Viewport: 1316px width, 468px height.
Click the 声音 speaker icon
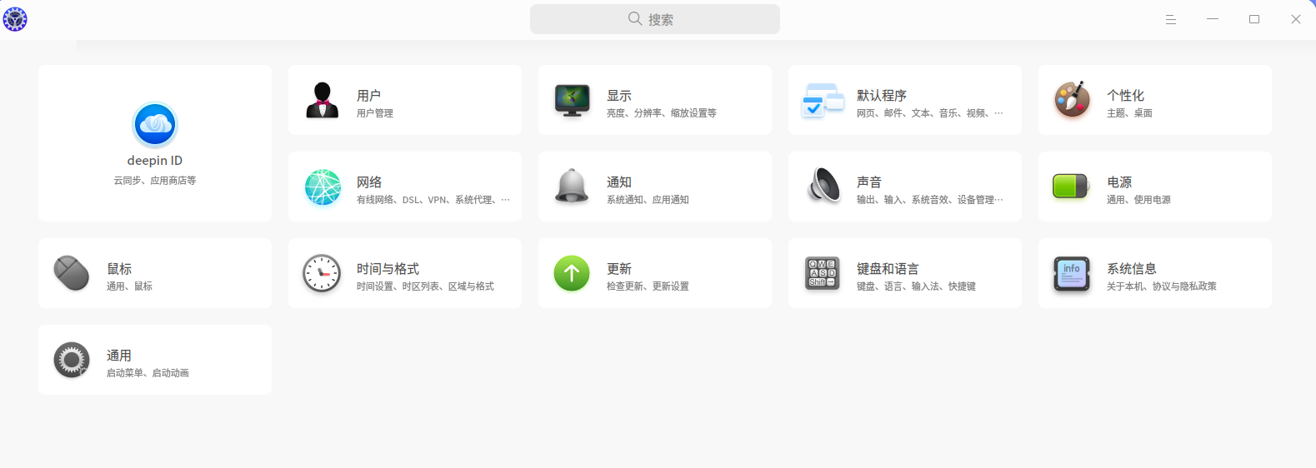(x=823, y=186)
